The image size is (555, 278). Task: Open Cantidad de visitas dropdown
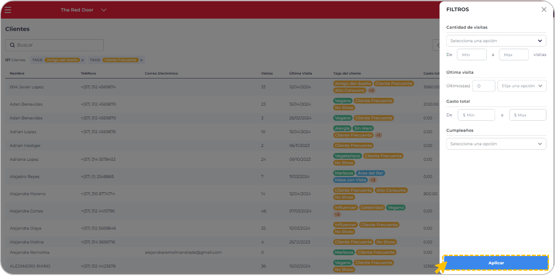tap(496, 41)
